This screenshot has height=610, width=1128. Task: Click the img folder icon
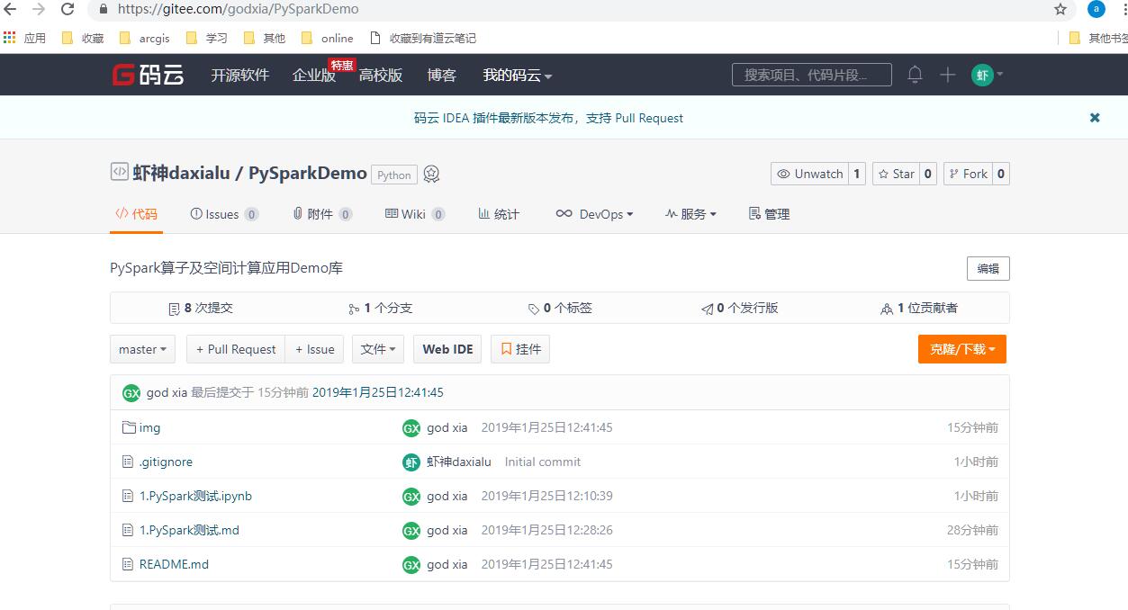point(129,427)
